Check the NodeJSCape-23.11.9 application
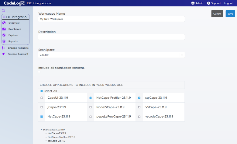Viewport: 237px width, 144px height. tap(91, 107)
